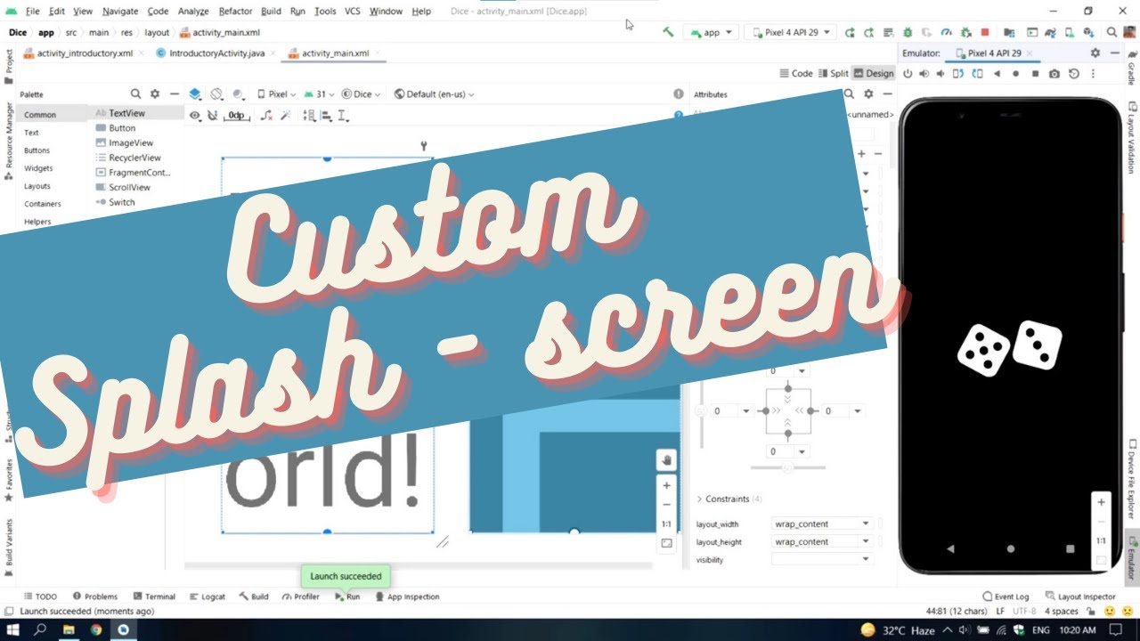Search attributes with the magnifier icon
This screenshot has height=641, width=1140.
point(849,93)
